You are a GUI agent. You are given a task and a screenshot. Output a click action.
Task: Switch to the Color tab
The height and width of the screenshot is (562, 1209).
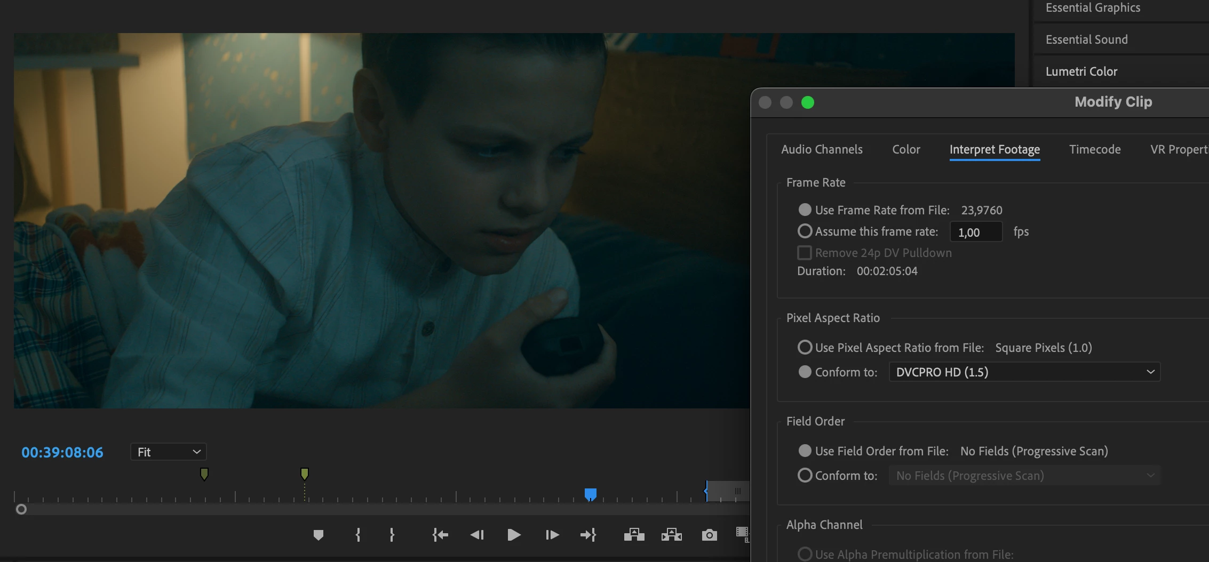tap(906, 149)
